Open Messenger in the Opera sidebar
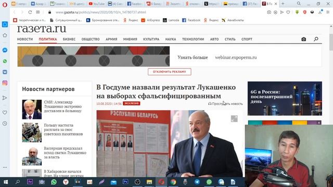 [x=5, y=50]
